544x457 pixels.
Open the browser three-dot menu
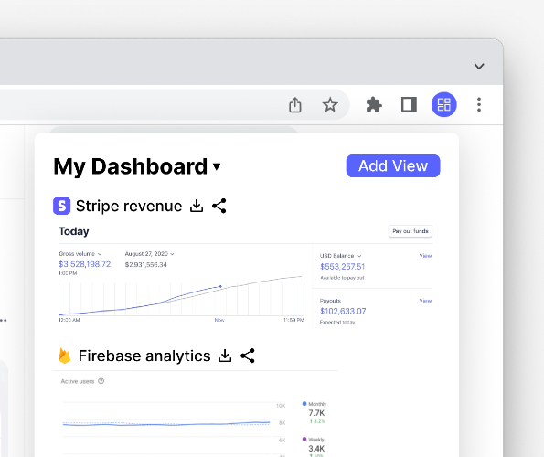click(479, 104)
